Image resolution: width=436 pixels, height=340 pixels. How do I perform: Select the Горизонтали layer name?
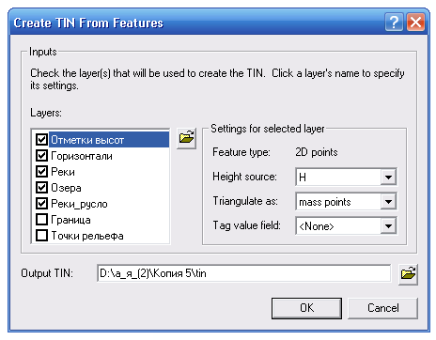pyautogui.click(x=82, y=156)
